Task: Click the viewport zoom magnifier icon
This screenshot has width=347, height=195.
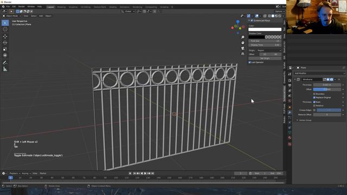Action: 243,37
